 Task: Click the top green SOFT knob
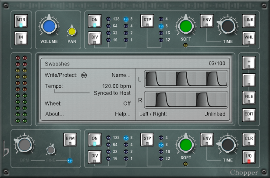point(185,26)
